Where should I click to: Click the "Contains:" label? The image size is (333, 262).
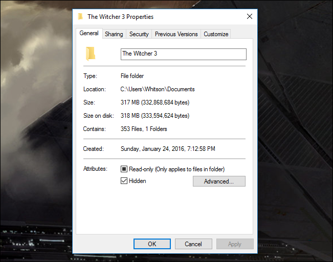[94, 129]
